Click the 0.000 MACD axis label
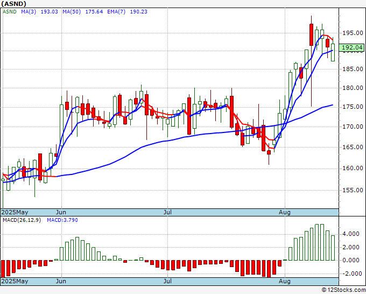Viewport: 366px width, 294px height. 351,260
